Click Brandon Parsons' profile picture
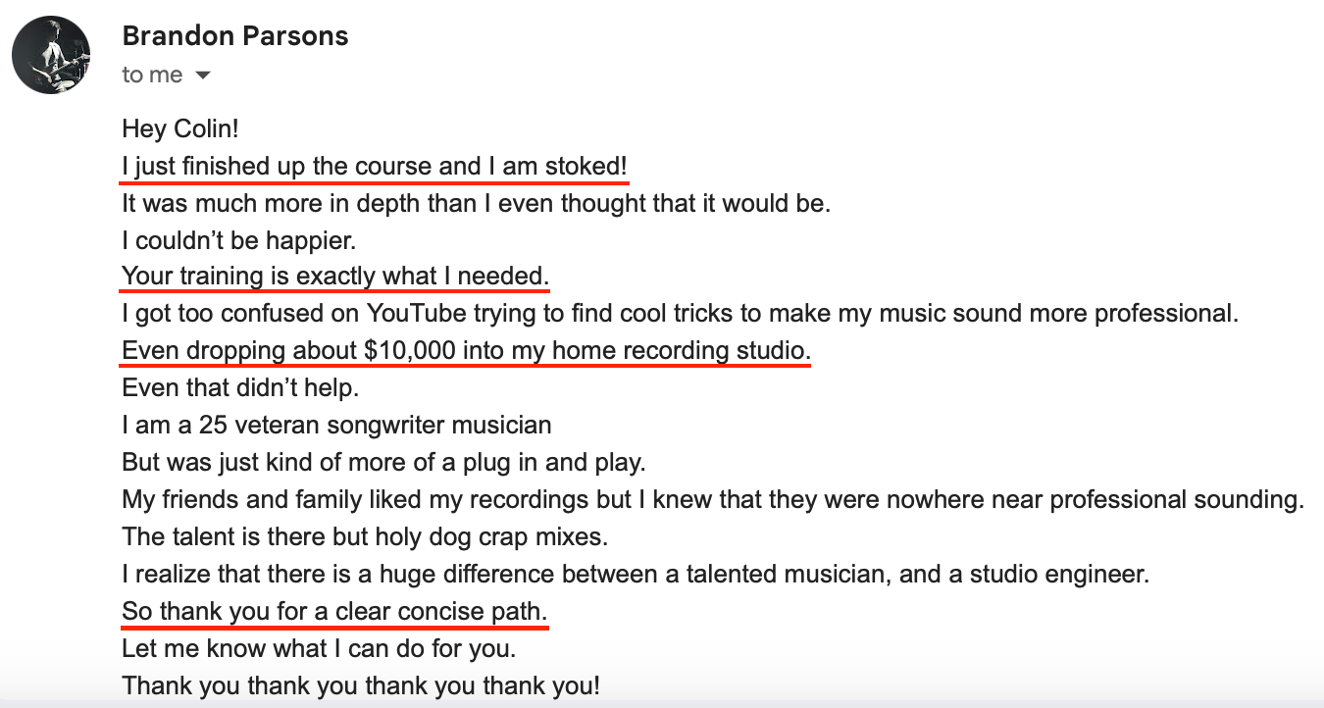 pos(51,55)
